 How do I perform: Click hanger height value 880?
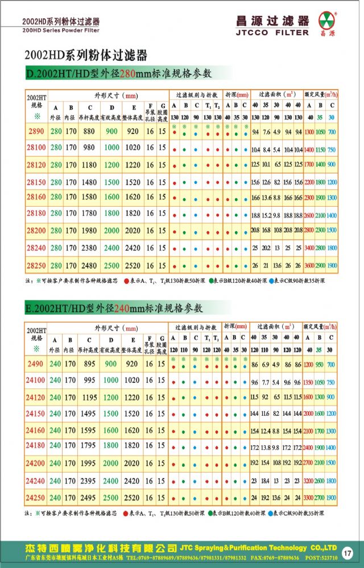coord(89,131)
